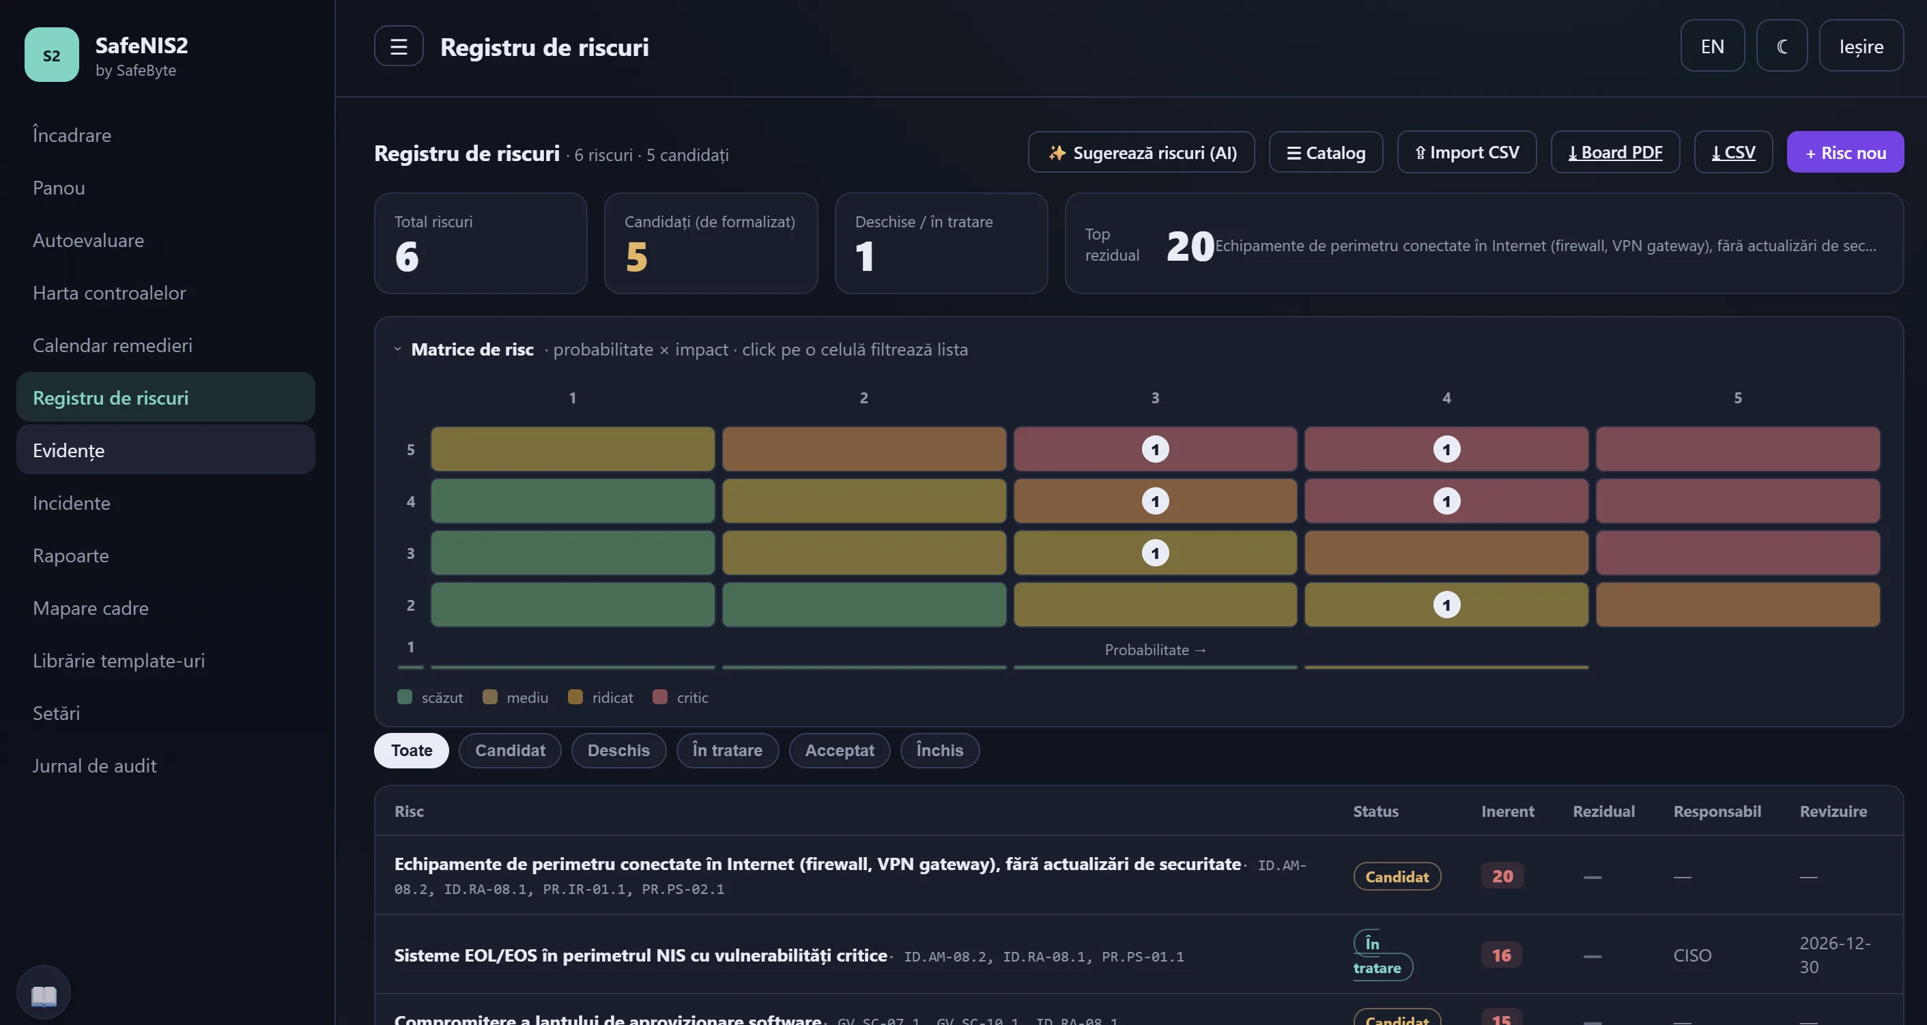Viewport: 1927px width, 1025px height.
Task: Go to Harta controalelor
Action: pos(165,292)
